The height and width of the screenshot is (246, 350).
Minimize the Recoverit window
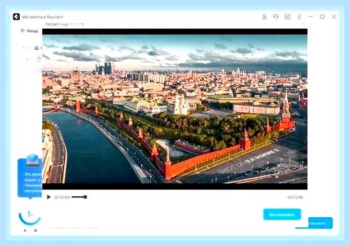coord(310,17)
